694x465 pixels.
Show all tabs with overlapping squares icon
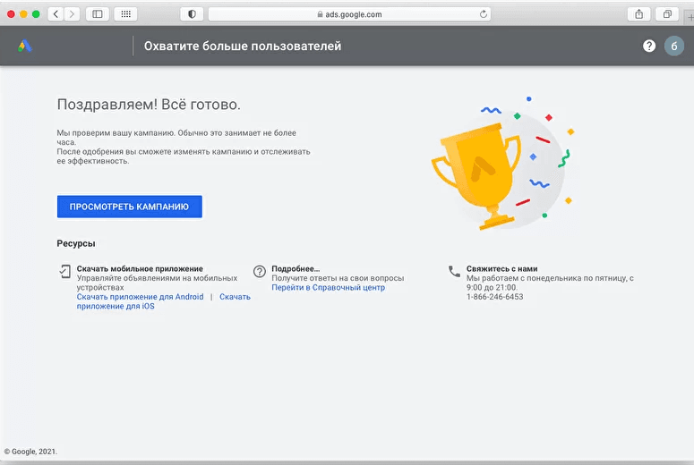click(x=667, y=14)
